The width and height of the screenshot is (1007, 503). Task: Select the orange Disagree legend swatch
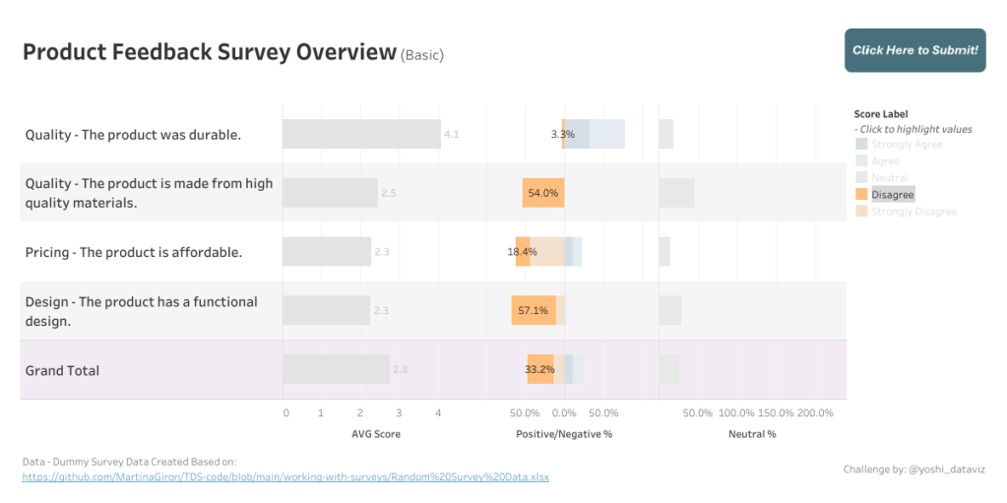(861, 195)
